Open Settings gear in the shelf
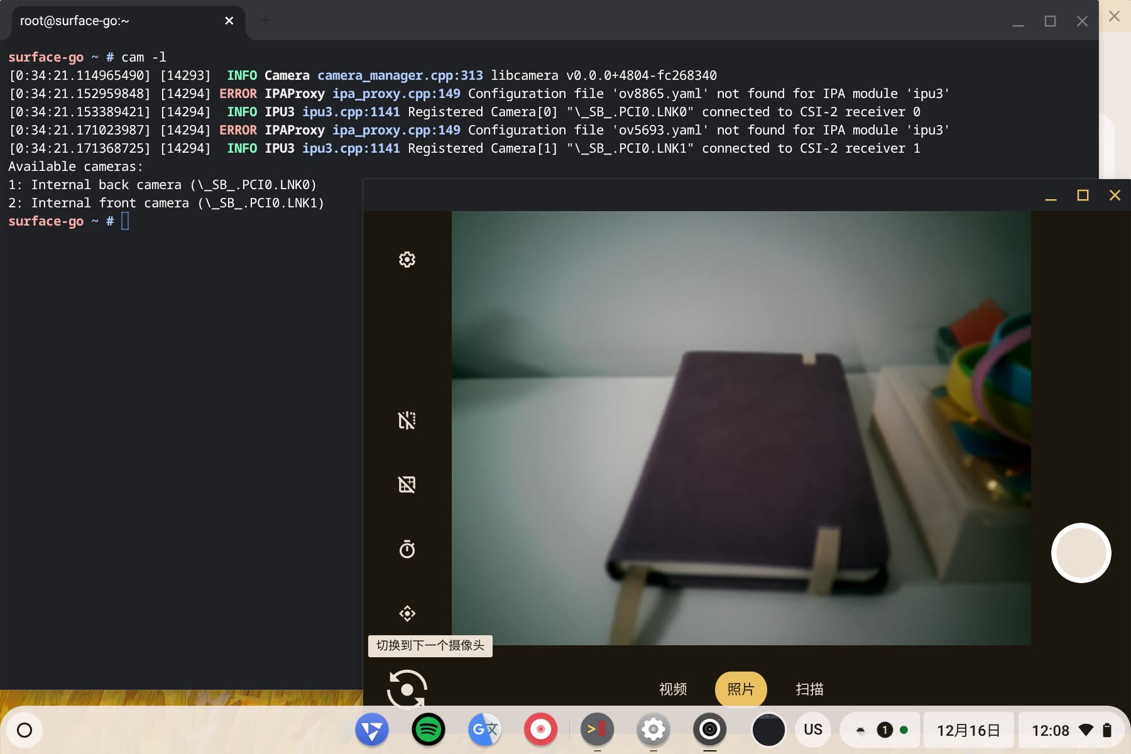The width and height of the screenshot is (1131, 754). tap(653, 729)
